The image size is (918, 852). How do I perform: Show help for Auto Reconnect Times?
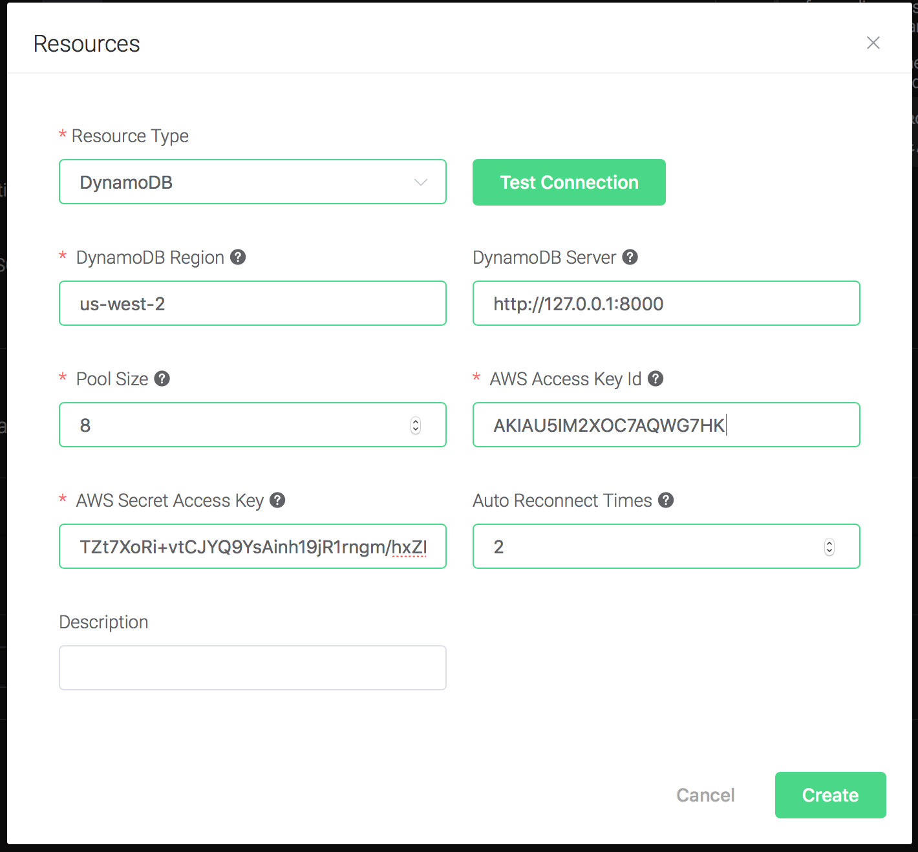coord(666,500)
